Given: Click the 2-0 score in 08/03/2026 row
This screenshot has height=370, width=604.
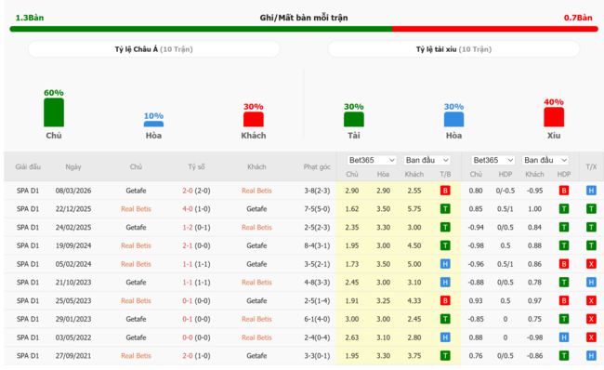Looking at the screenshot, I should click(x=188, y=191).
